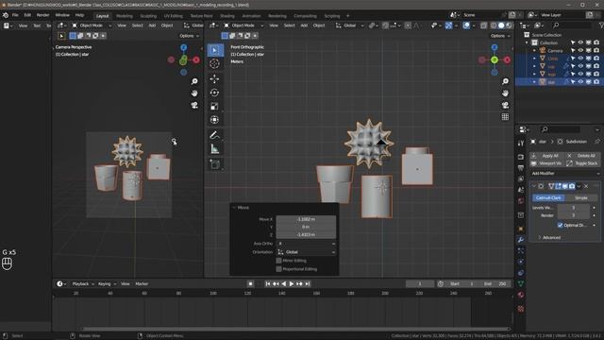Open Object Mode dropdown in front viewport
Image resolution: width=604 pixels, height=340 pixels.
[x=243, y=25]
